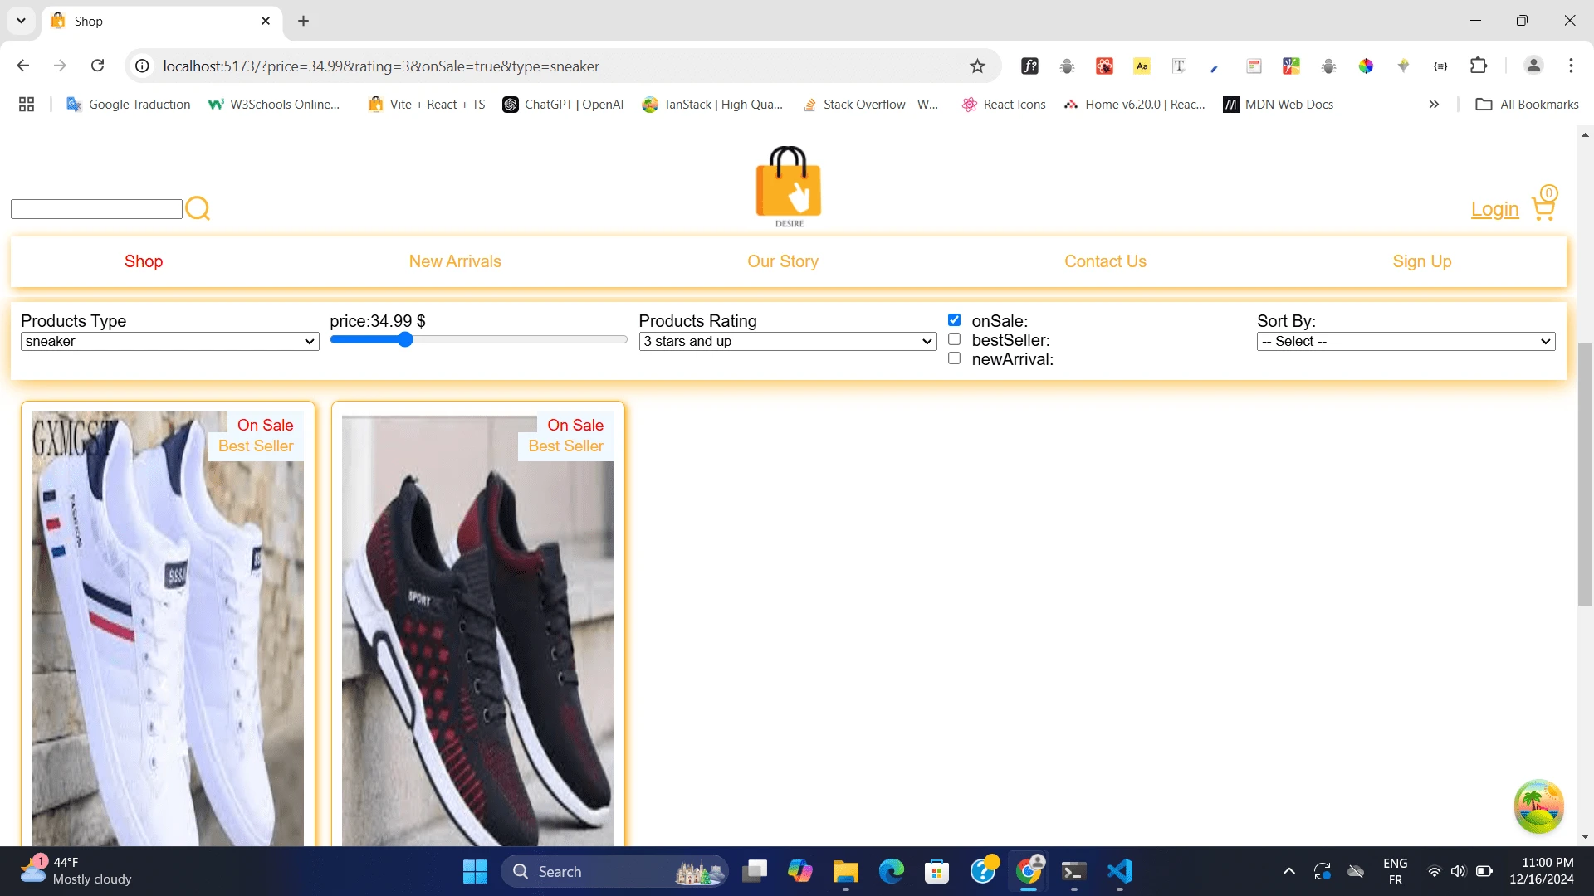Open the Products Type sneaker dropdown
1594x896 pixels.
click(169, 342)
